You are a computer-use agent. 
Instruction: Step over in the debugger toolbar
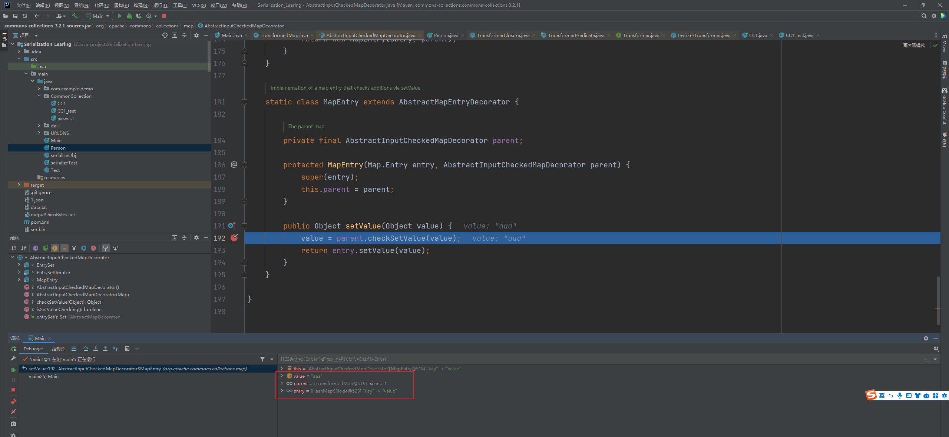[86, 348]
